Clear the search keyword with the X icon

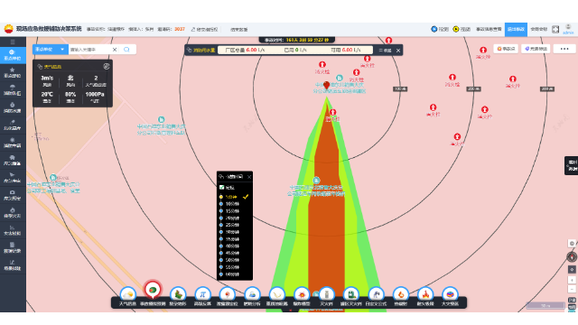(115, 50)
